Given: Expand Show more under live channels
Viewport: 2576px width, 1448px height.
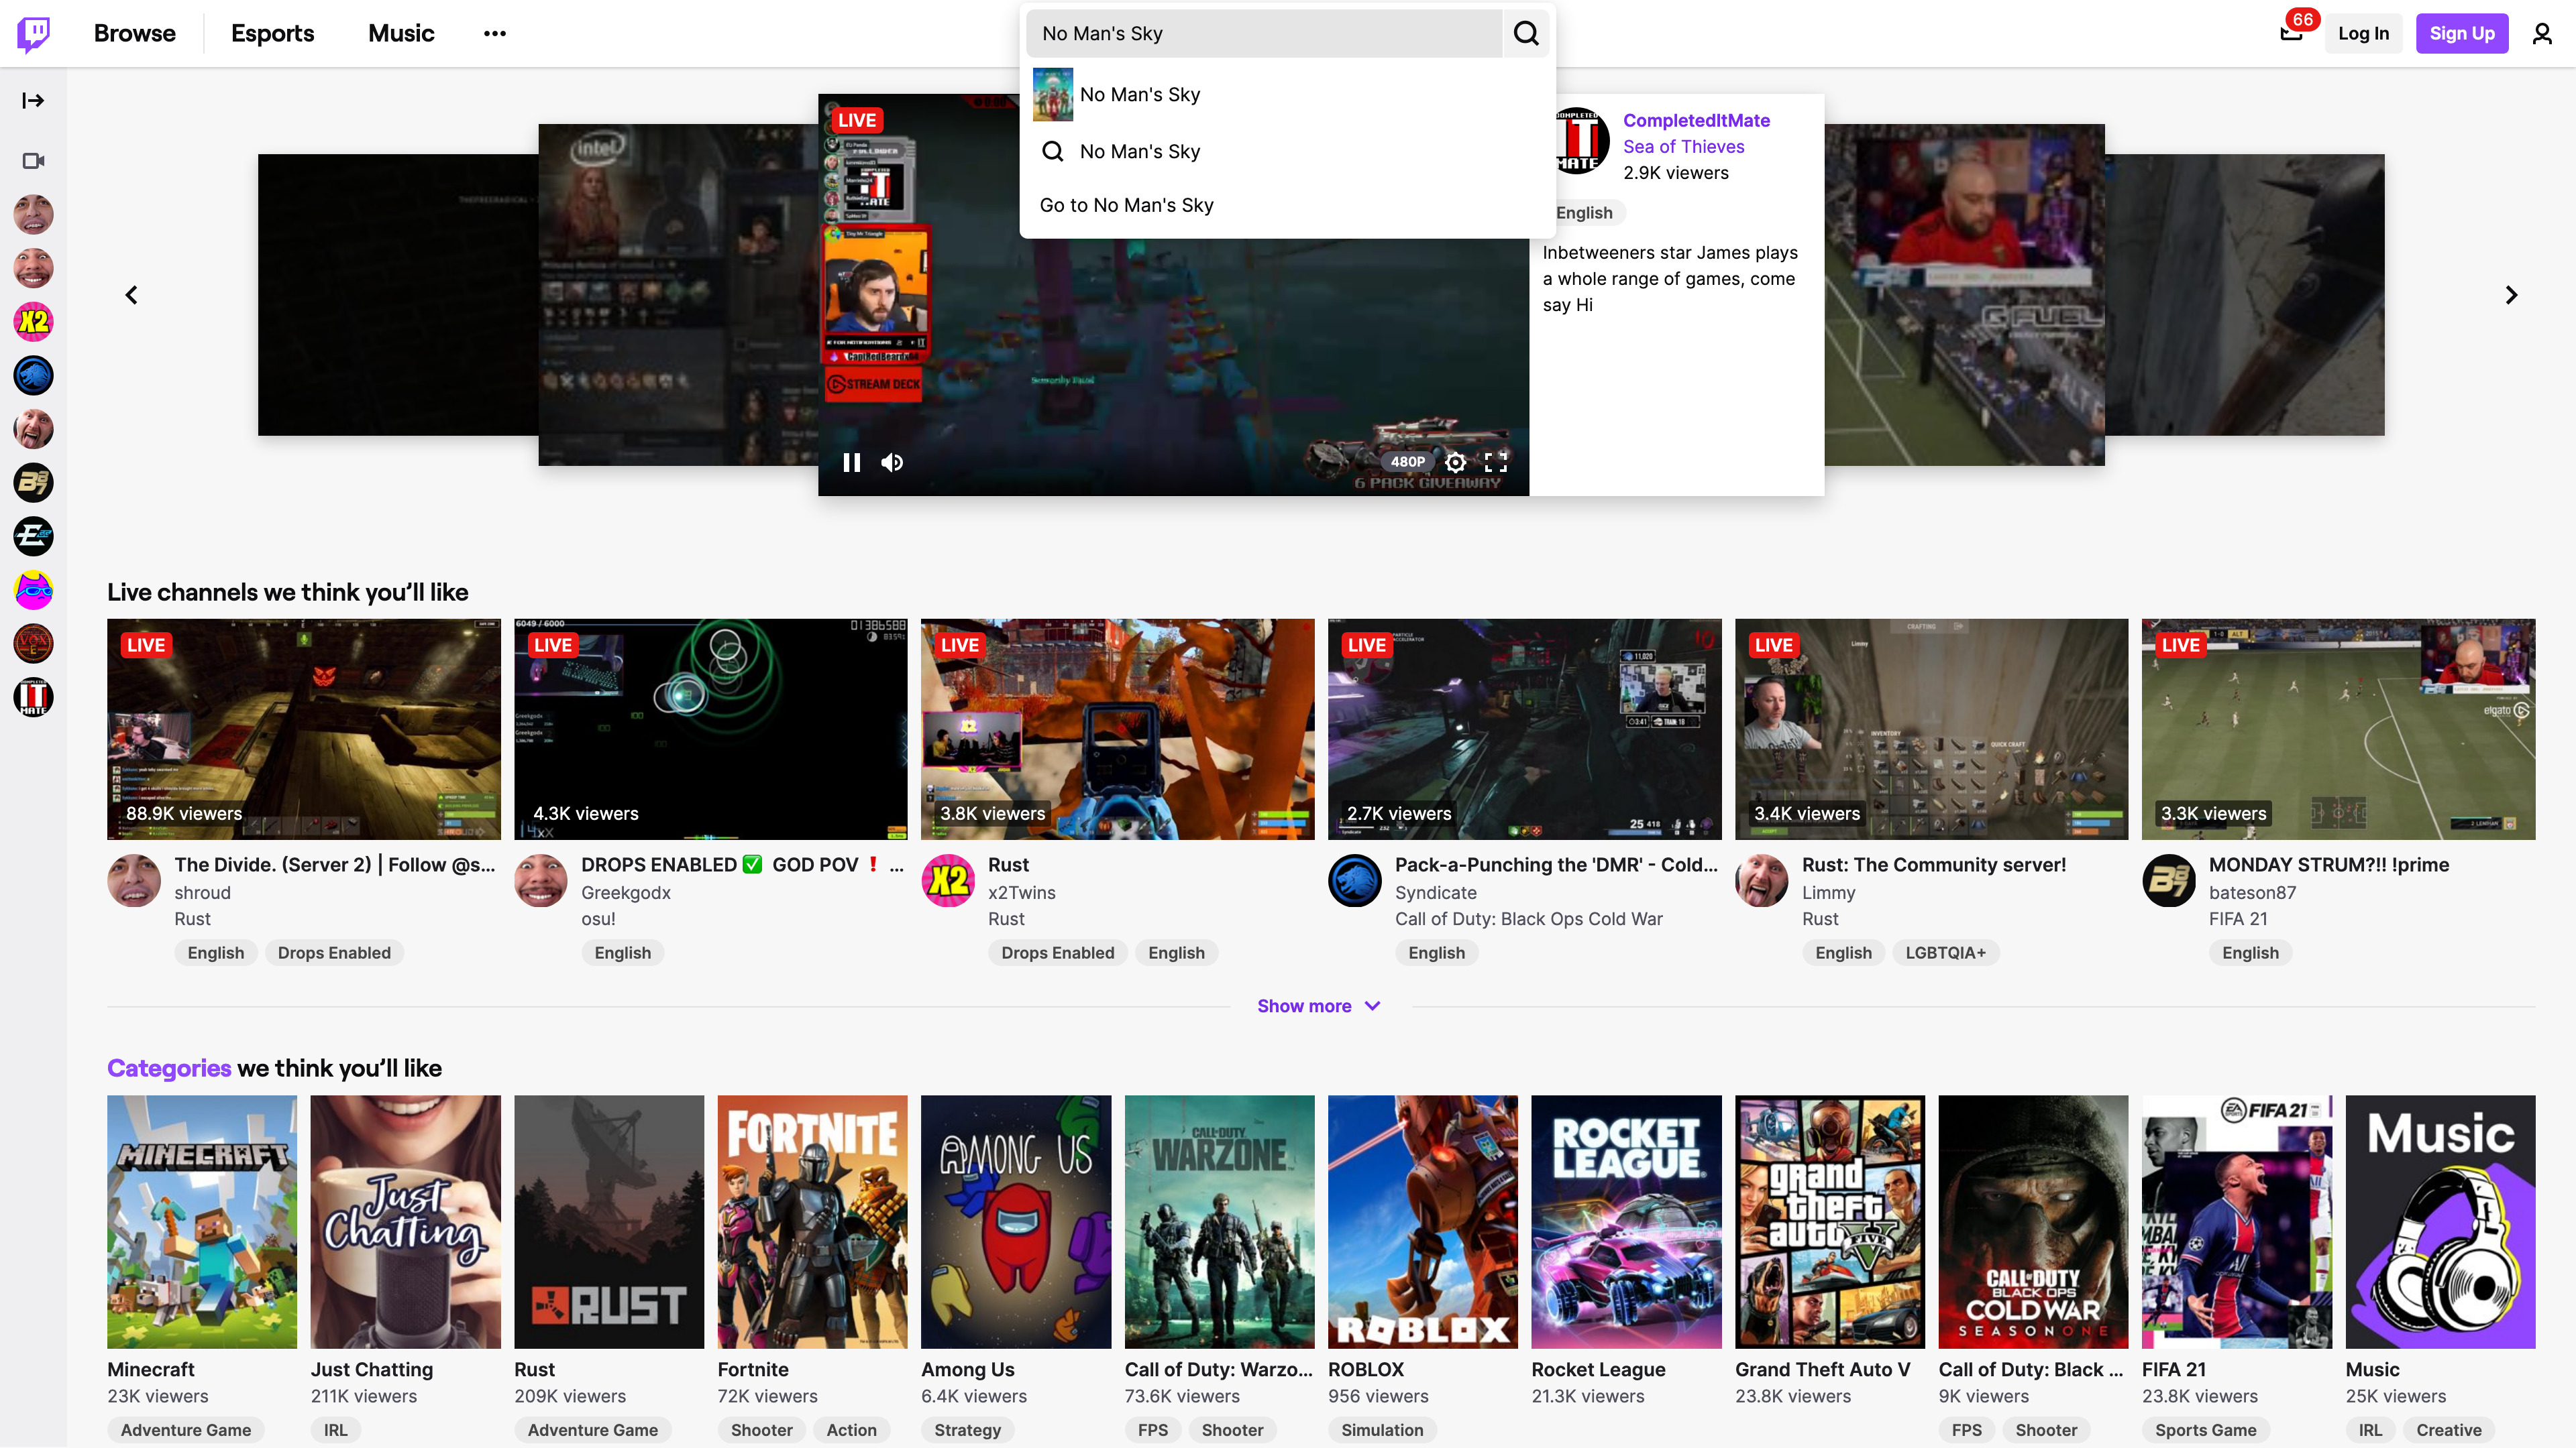Looking at the screenshot, I should (x=1318, y=1006).
